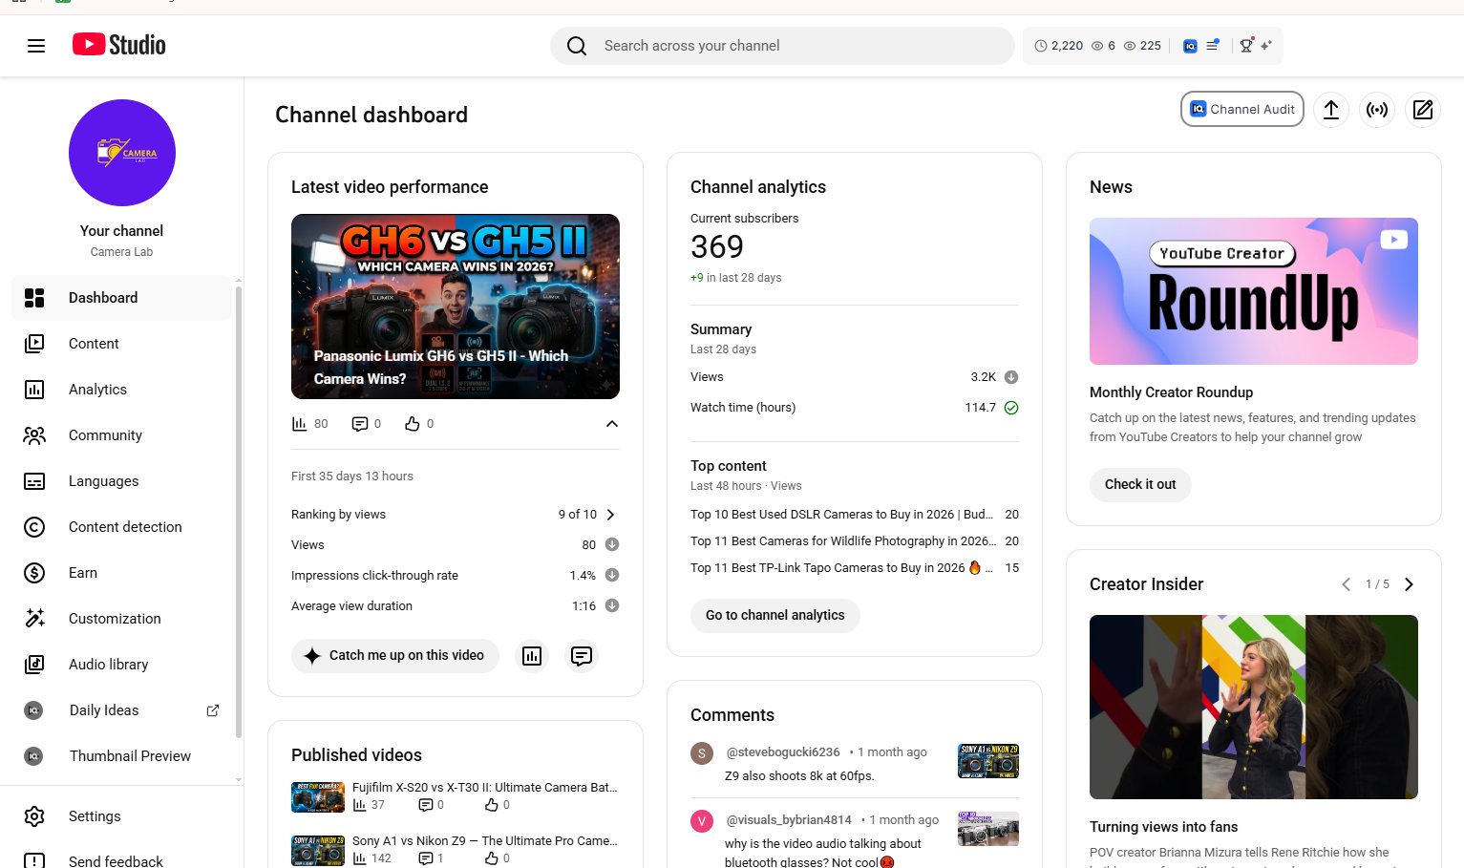Click the latest video likes thumbs-up icon
The image size is (1464, 868).
[x=413, y=424]
